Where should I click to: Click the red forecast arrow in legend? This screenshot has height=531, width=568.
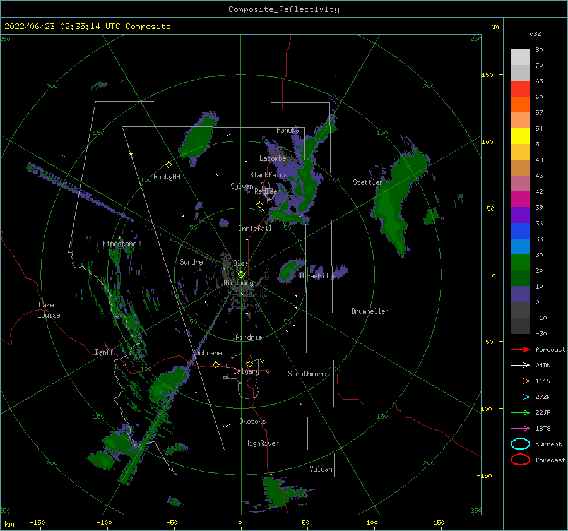click(x=520, y=349)
